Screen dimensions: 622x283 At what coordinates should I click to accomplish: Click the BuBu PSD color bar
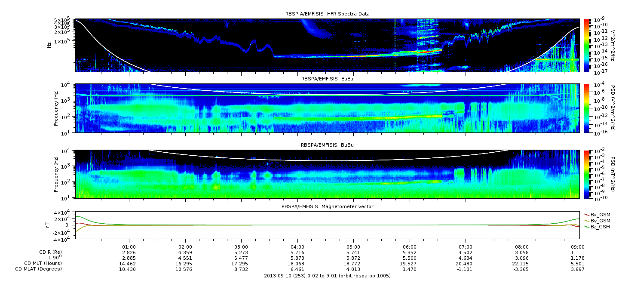[586, 174]
